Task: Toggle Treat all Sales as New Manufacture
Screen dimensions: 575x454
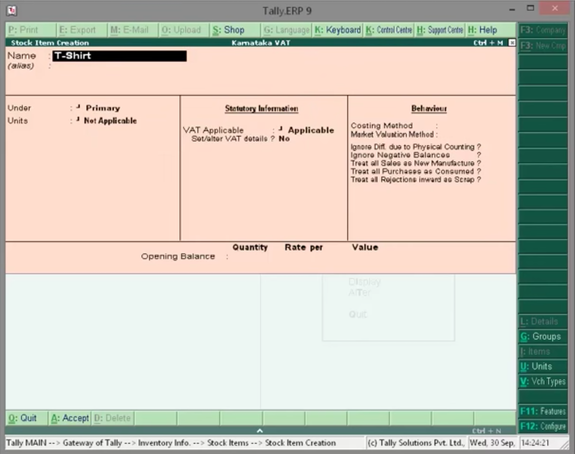Action: pos(416,163)
